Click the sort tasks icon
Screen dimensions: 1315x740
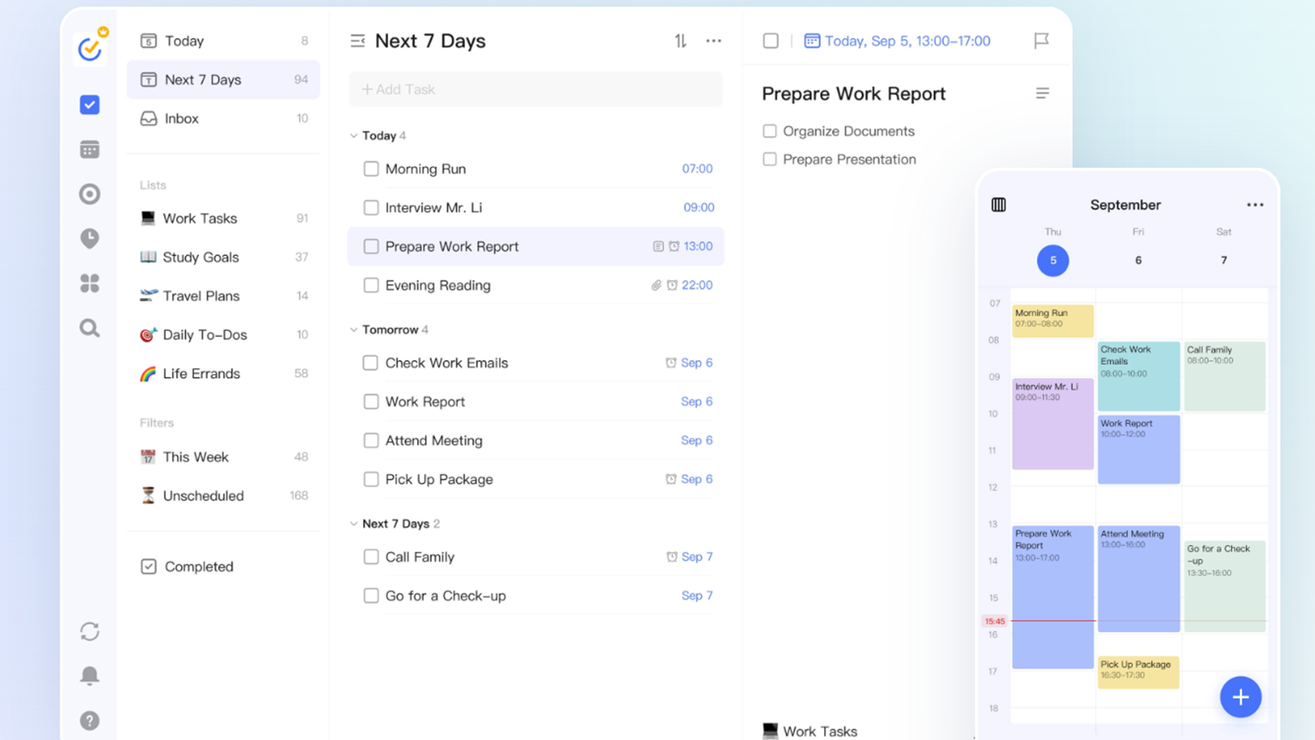(x=680, y=41)
